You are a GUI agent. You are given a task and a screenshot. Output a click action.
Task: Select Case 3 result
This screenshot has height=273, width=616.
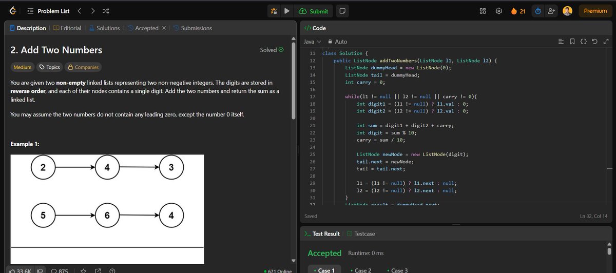point(396,270)
